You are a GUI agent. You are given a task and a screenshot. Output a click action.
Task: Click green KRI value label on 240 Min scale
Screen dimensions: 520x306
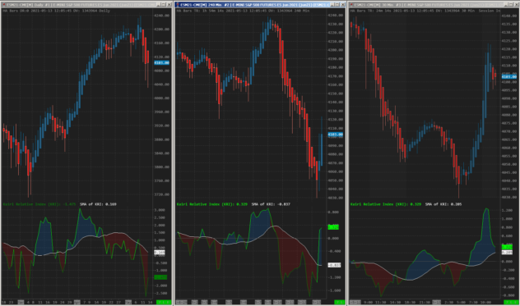[x=333, y=227]
